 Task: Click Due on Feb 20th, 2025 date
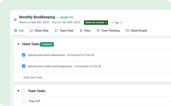[66, 22]
